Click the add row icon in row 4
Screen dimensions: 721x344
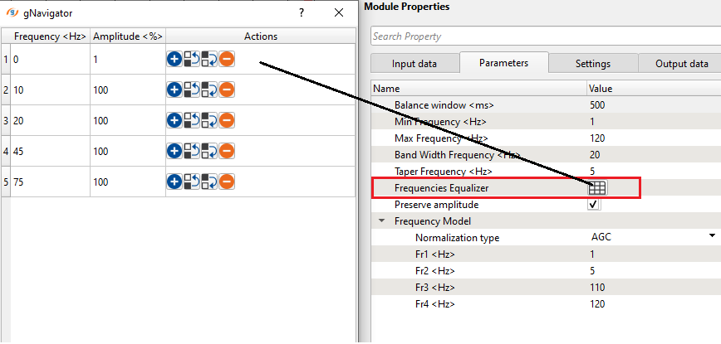click(174, 151)
